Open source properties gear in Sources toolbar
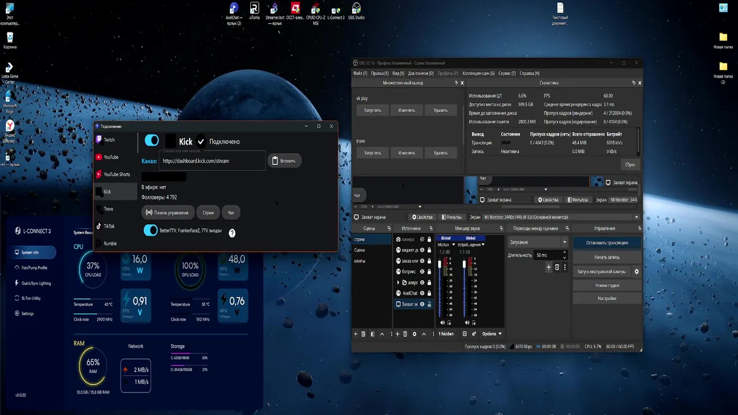 tap(414, 334)
